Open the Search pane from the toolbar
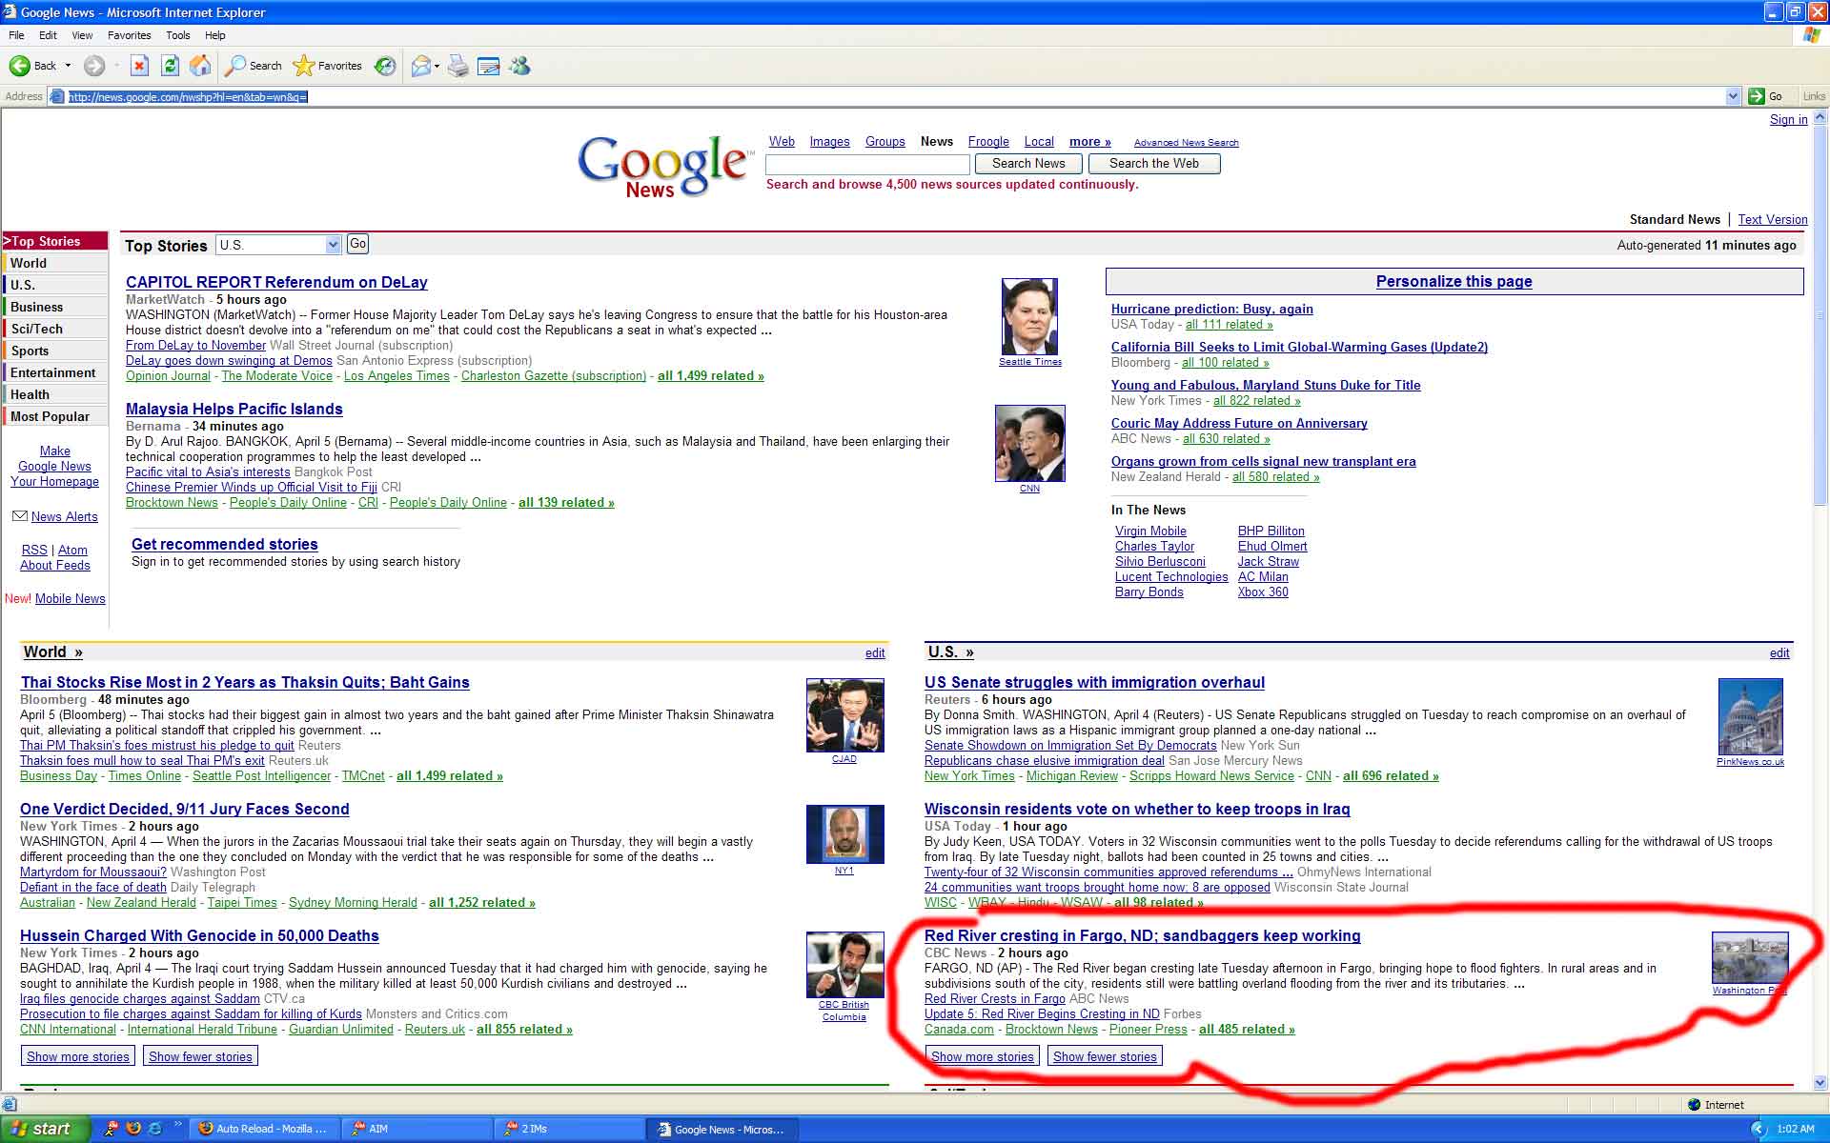Screen dimensions: 1830x1143 point(253,66)
